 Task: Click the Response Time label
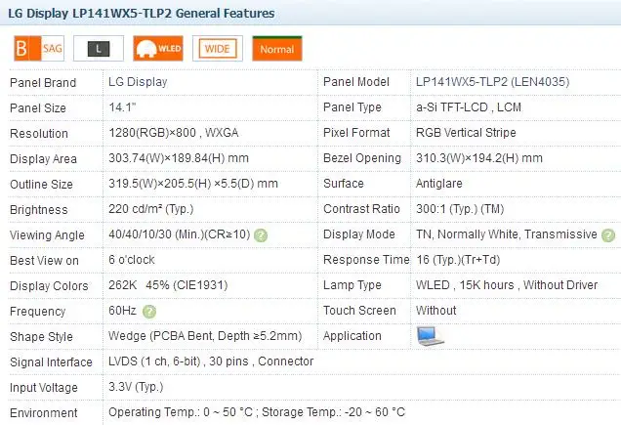pos(366,260)
